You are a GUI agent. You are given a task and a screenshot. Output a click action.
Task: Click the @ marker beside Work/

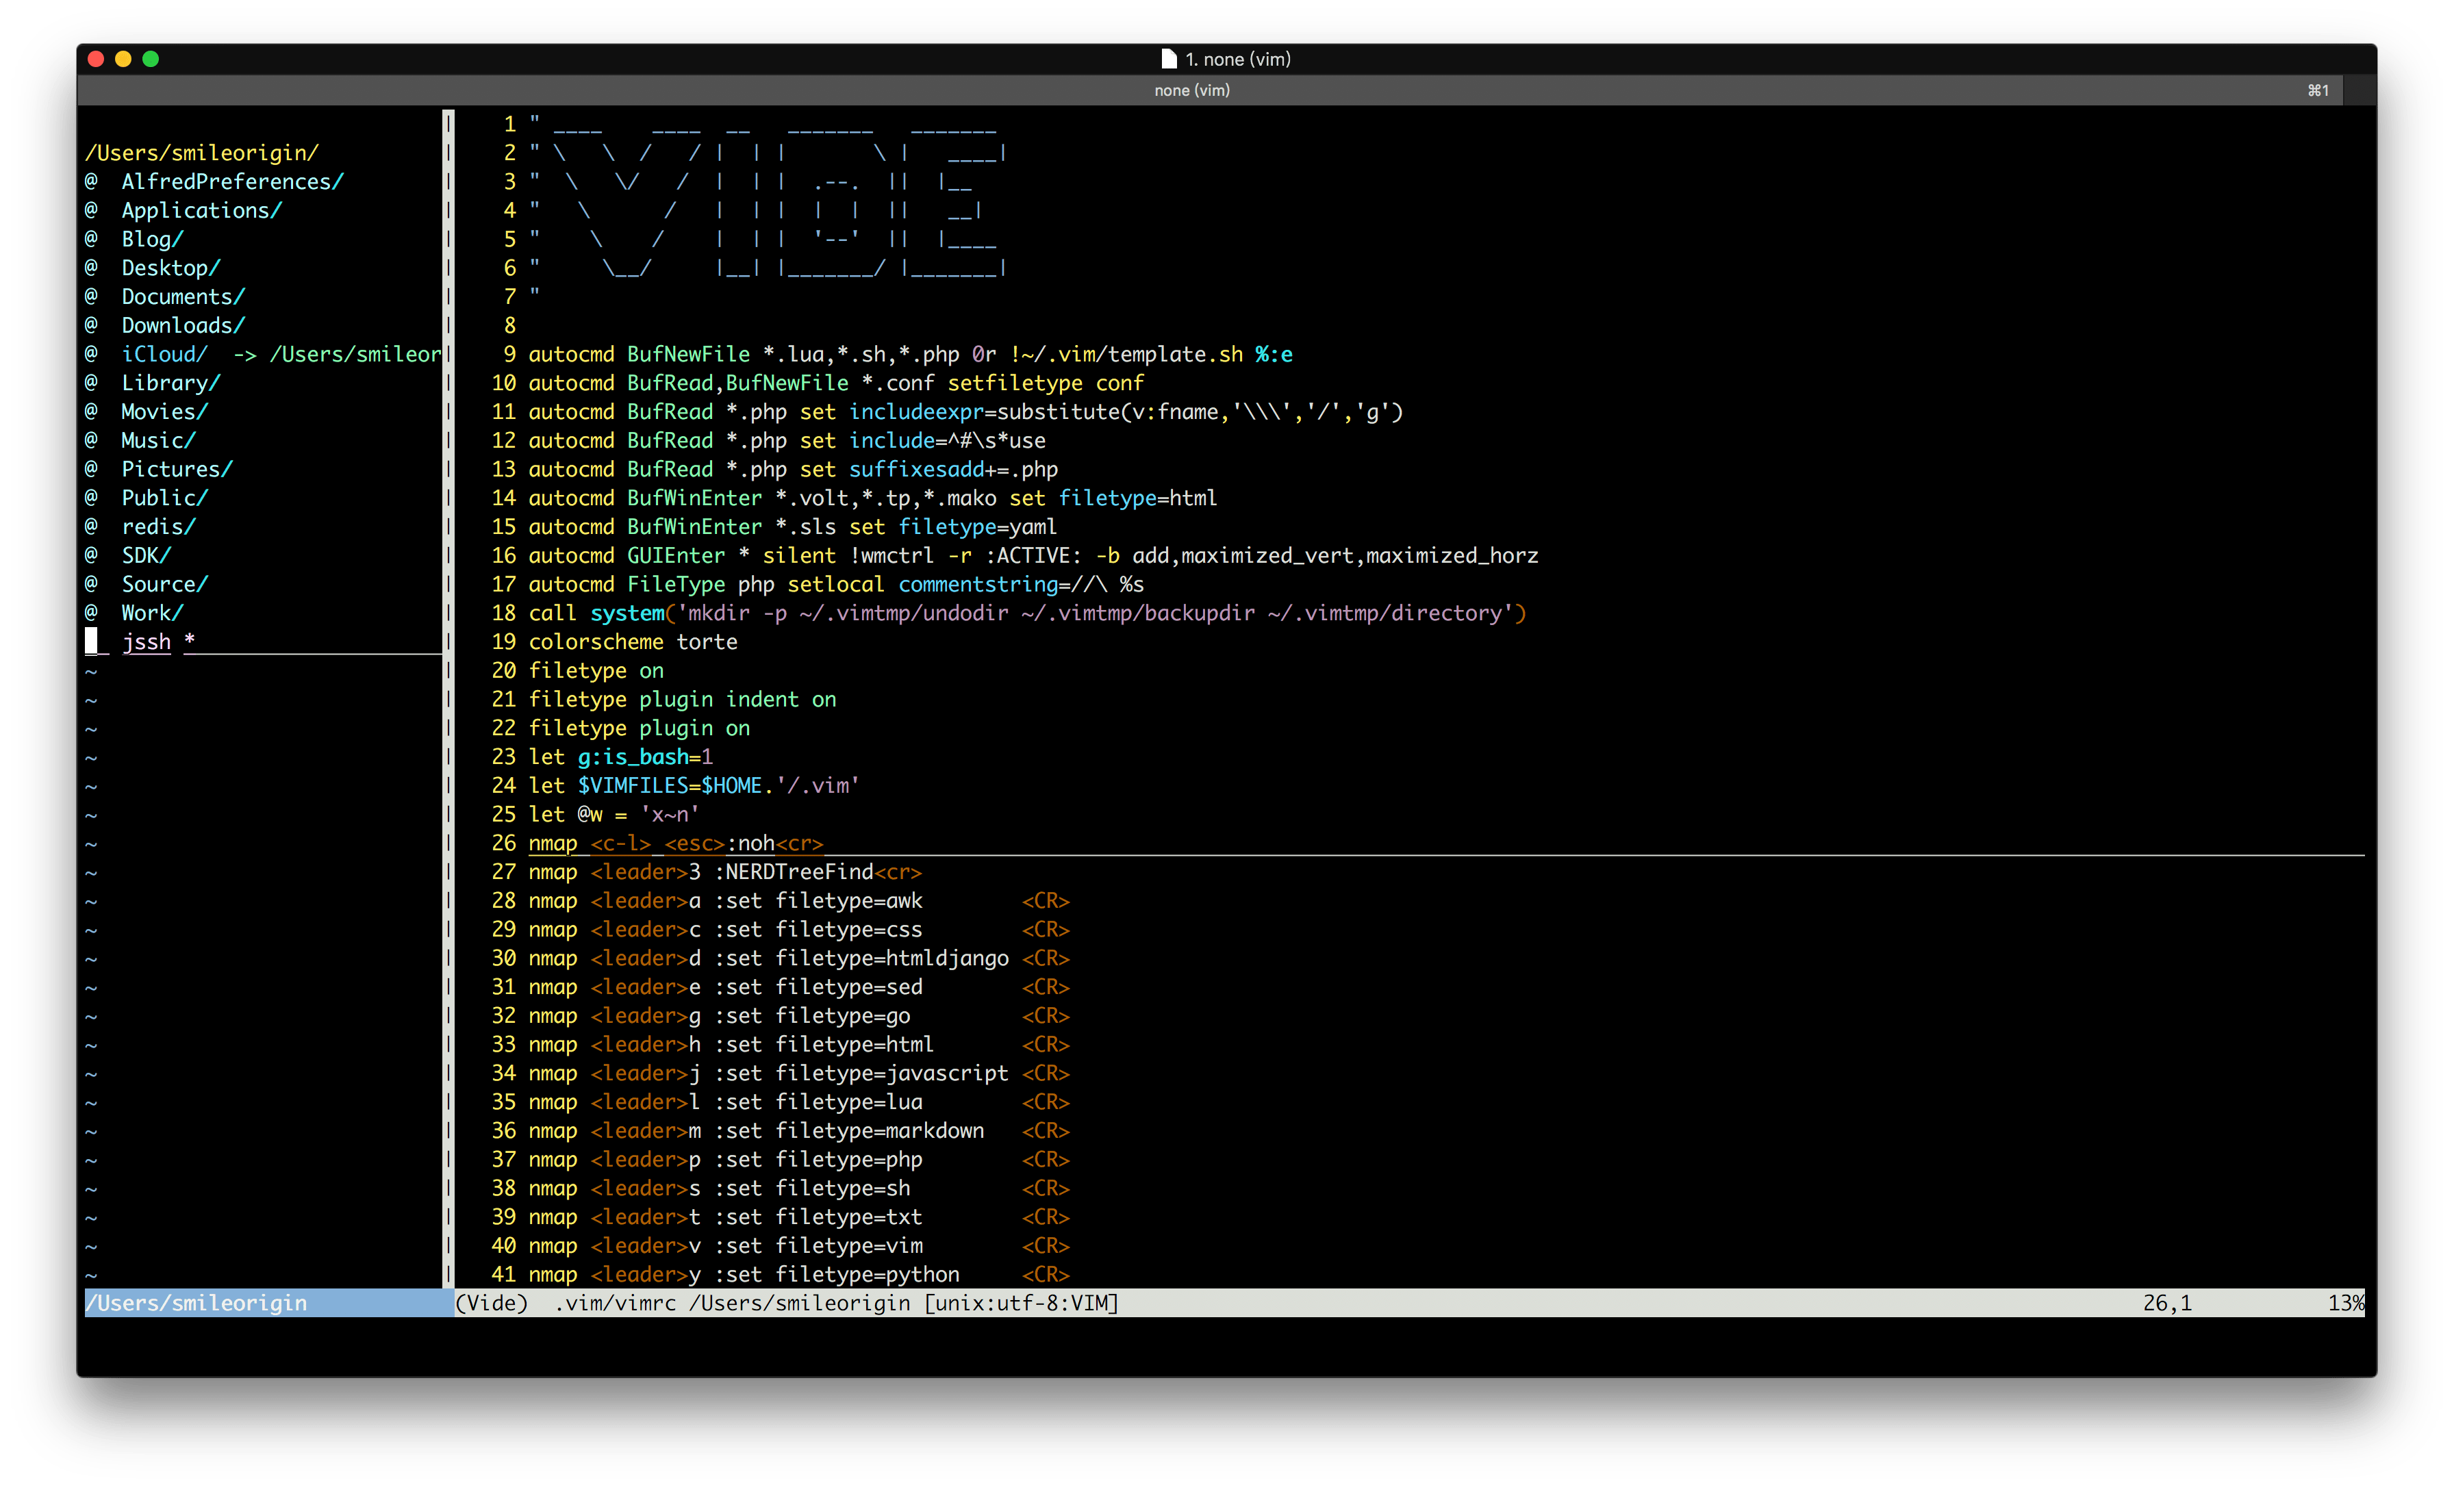92,613
